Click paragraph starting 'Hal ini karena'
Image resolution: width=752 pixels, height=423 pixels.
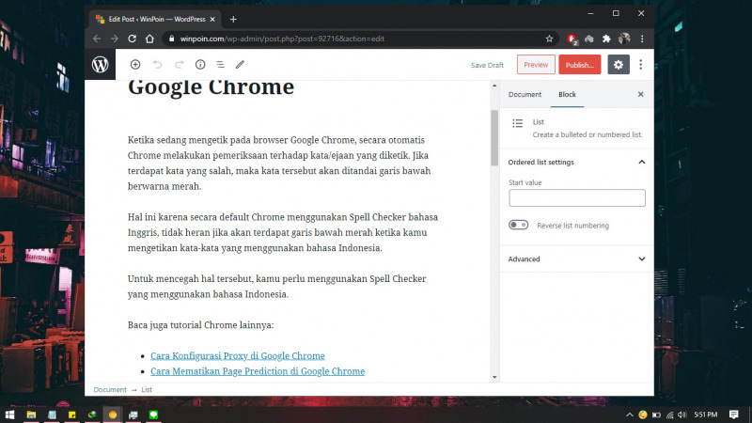pyautogui.click(x=283, y=232)
